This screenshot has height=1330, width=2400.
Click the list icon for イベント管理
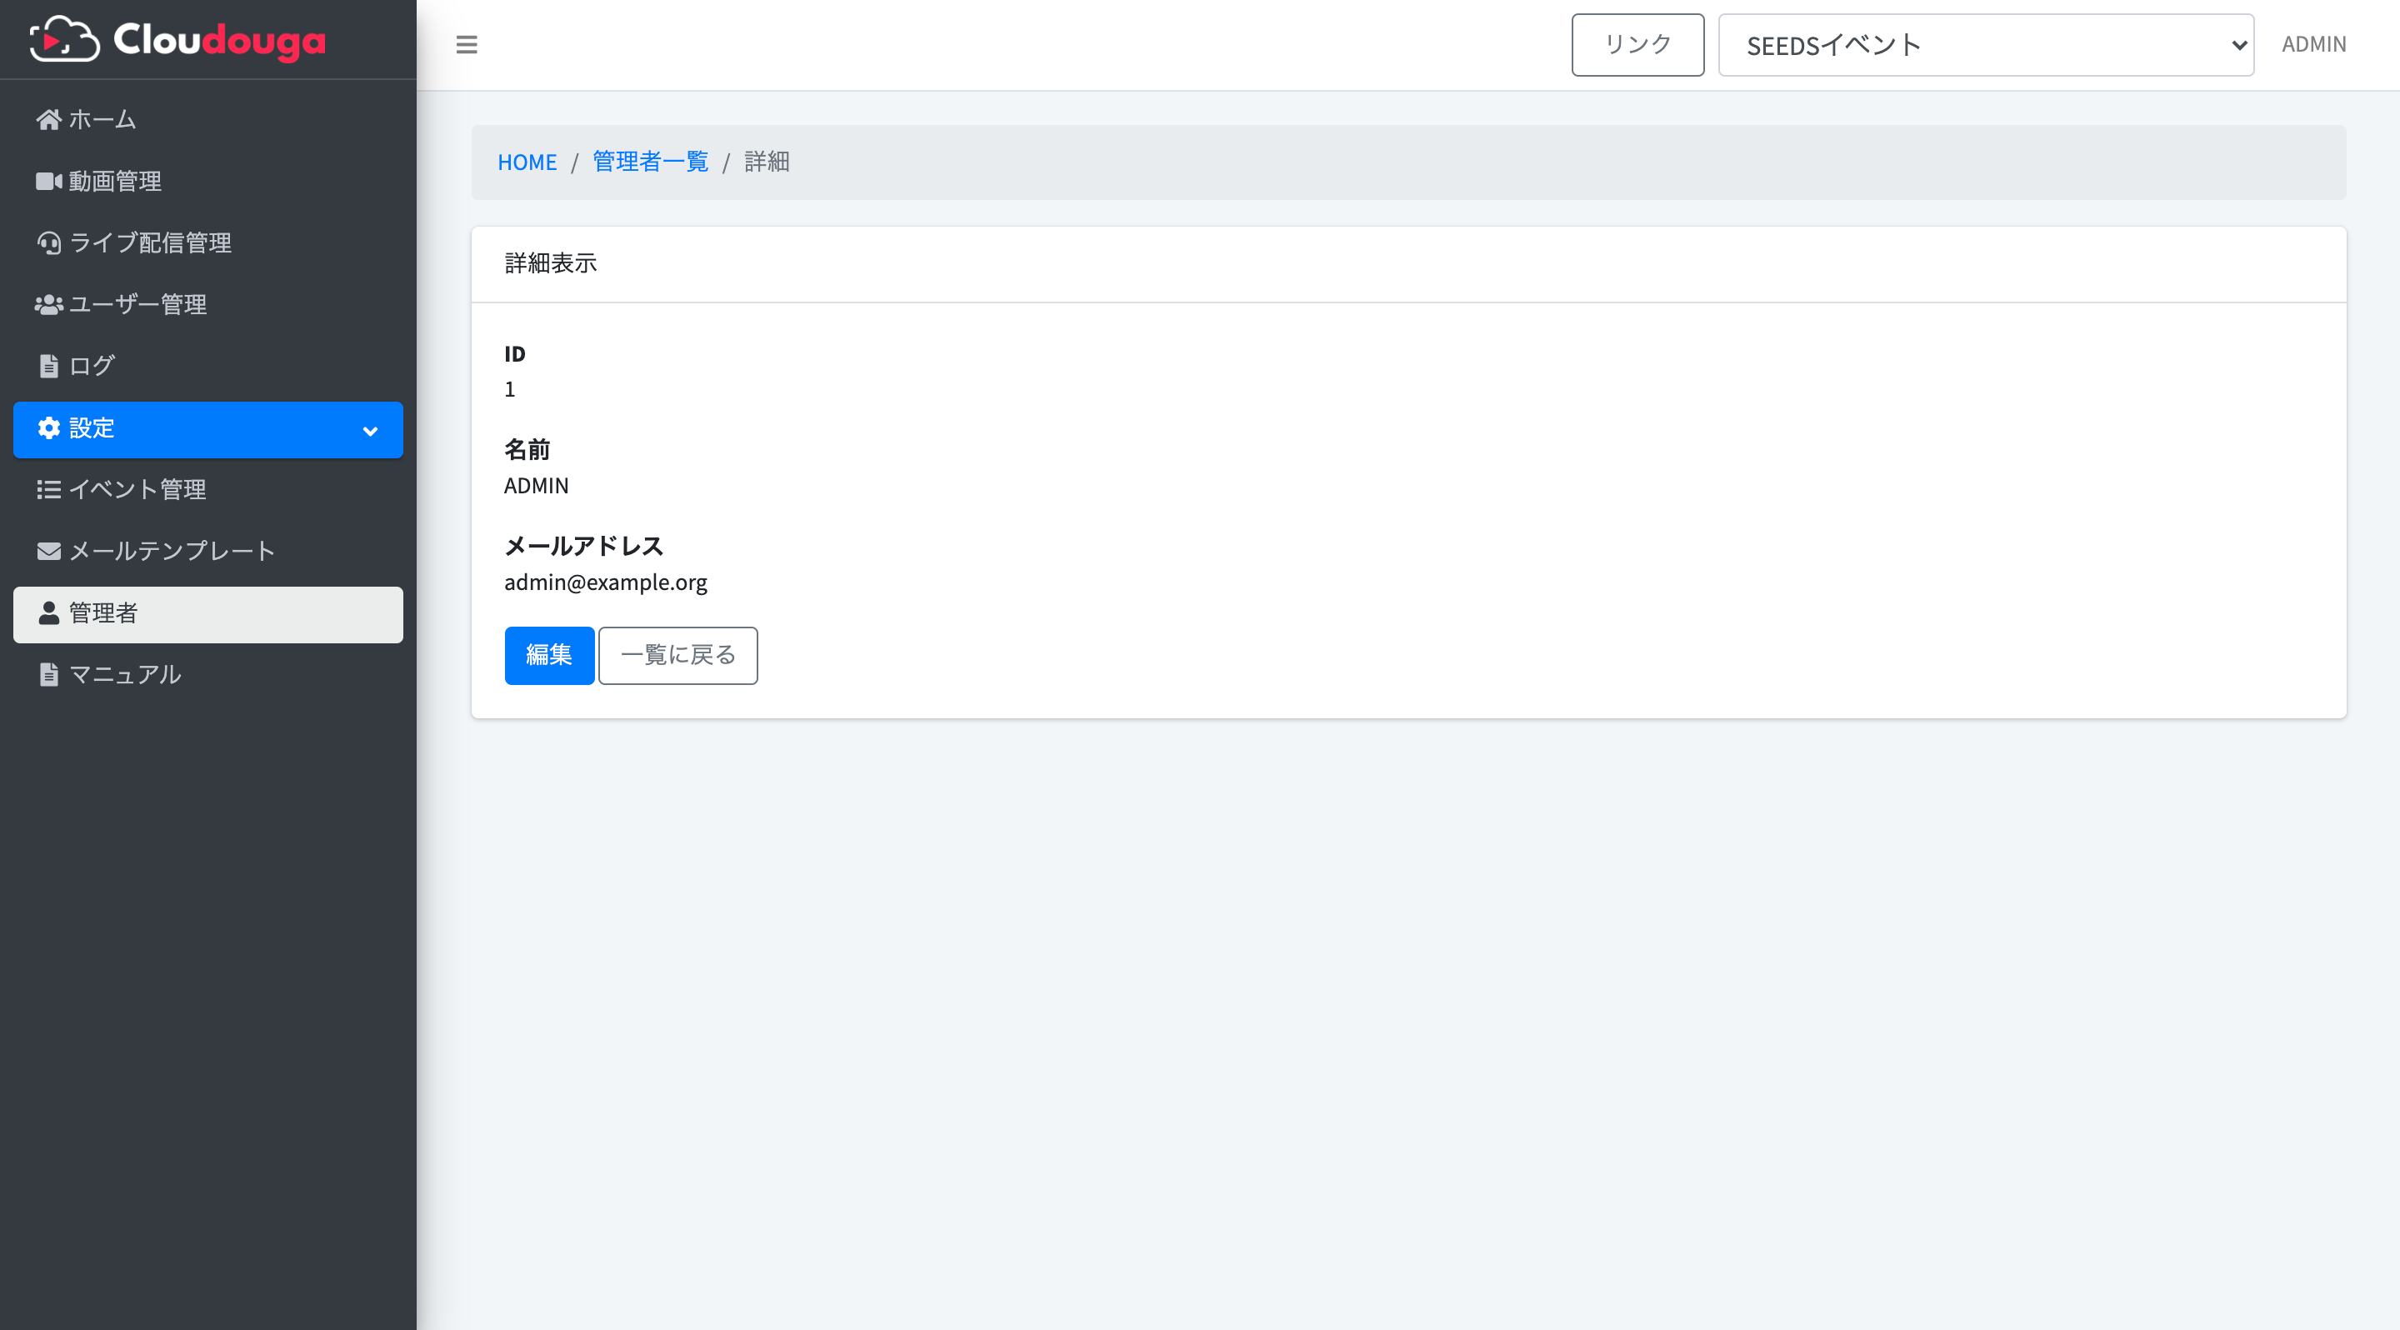pyautogui.click(x=48, y=489)
